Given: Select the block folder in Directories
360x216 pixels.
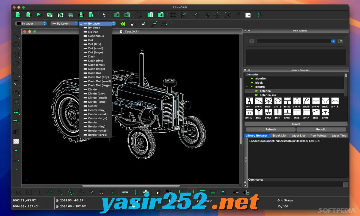Looking at the screenshot, I should click(x=259, y=82).
